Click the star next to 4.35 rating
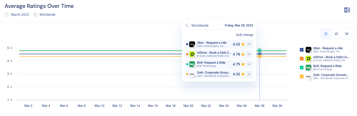The width and height of the screenshot is (357, 116). tap(243, 74)
